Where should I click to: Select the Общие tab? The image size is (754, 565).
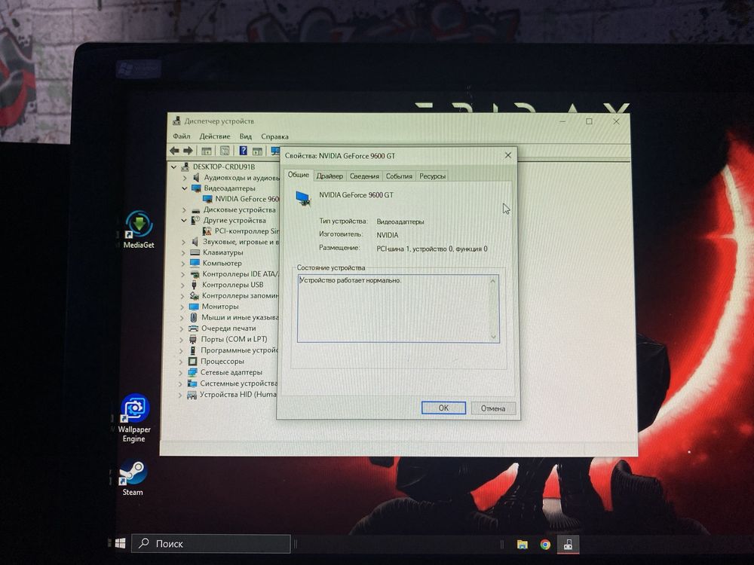(x=298, y=175)
